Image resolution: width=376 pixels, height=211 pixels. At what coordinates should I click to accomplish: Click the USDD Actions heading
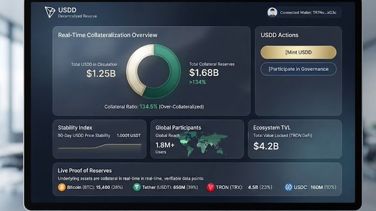(280, 35)
